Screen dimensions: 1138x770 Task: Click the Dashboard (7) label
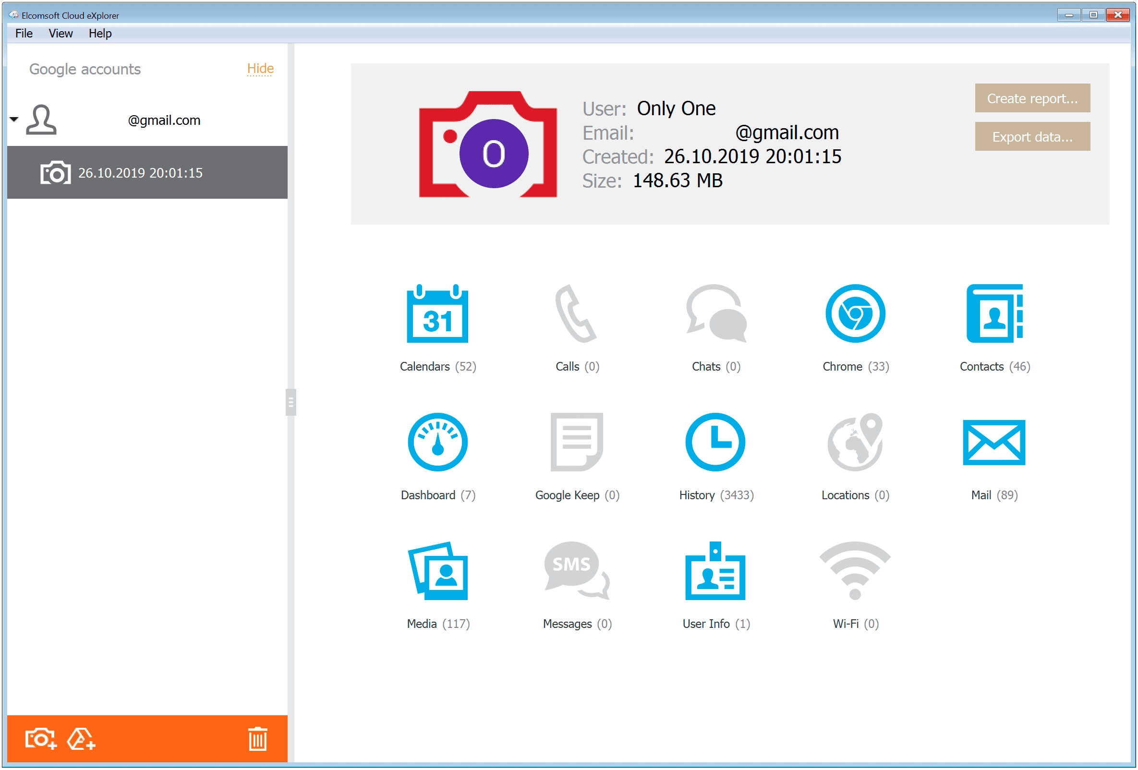438,495
